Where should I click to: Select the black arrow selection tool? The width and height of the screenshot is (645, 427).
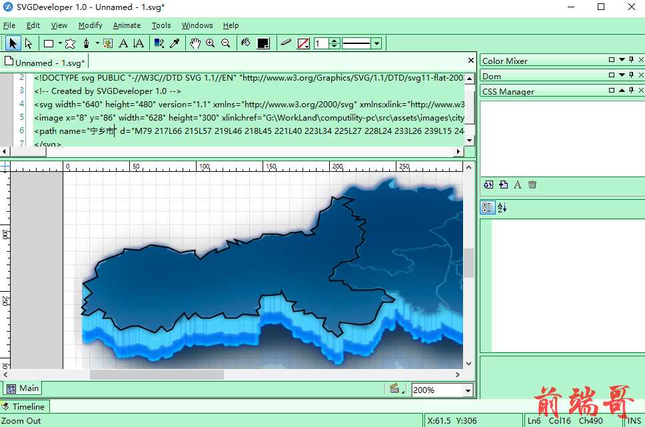[x=13, y=43]
